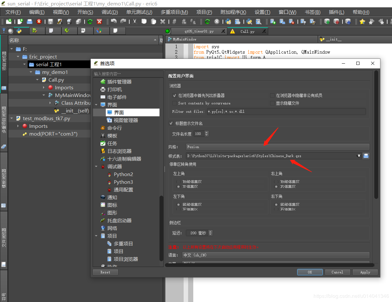Enable Sort contents by occurrence
The height and width of the screenshot is (302, 392).
175,103
